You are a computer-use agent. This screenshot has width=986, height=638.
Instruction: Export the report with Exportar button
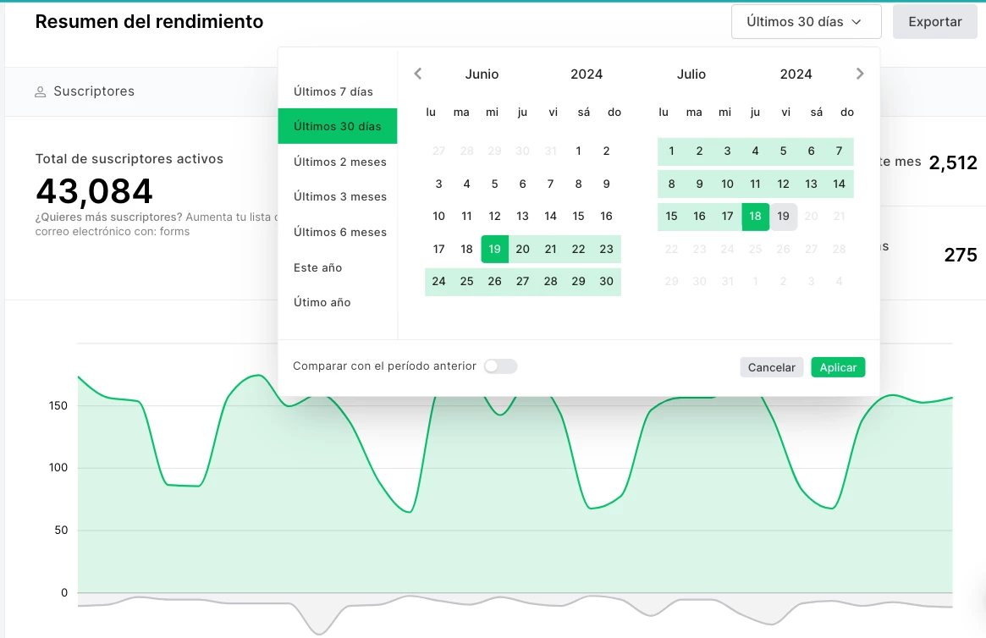tap(934, 22)
